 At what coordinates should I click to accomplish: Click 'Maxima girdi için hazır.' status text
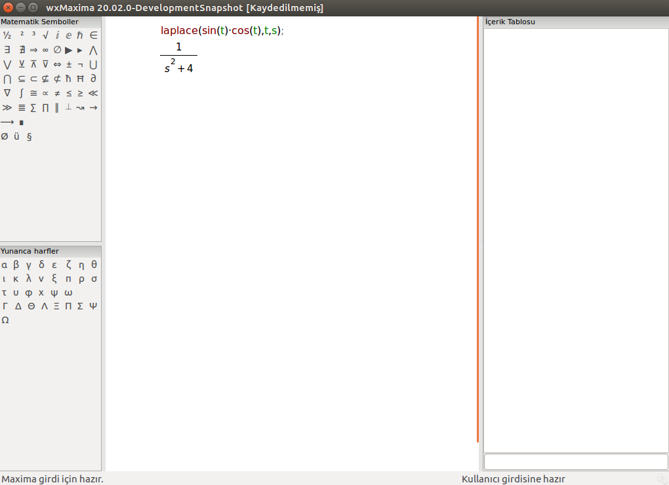(x=52, y=479)
